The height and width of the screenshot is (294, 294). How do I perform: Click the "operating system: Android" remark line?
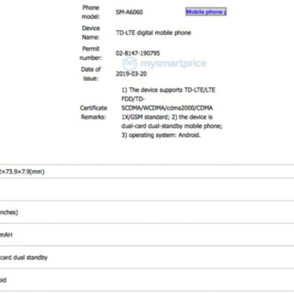(161, 135)
